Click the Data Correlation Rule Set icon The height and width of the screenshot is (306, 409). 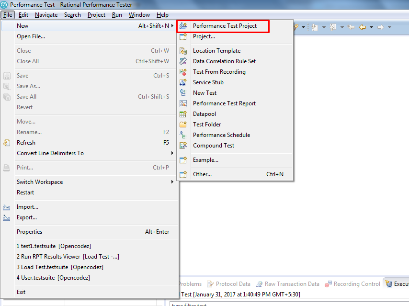183,61
